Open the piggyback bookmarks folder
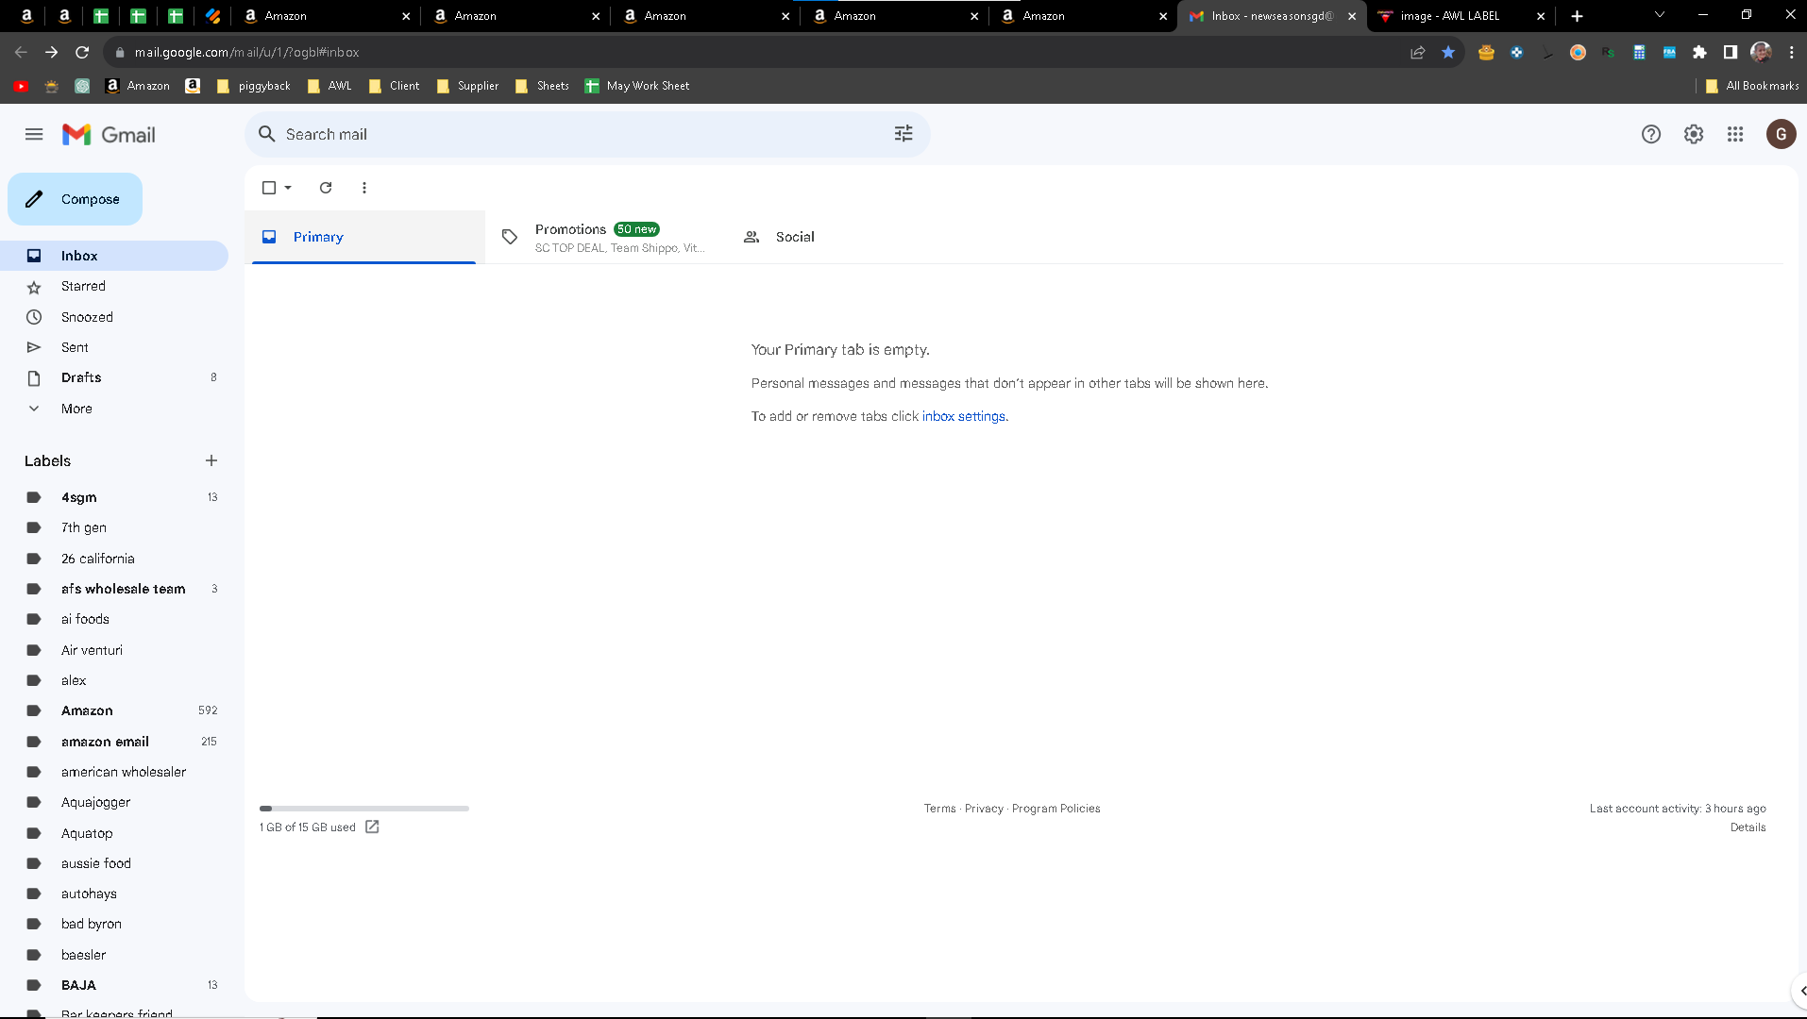 [254, 86]
